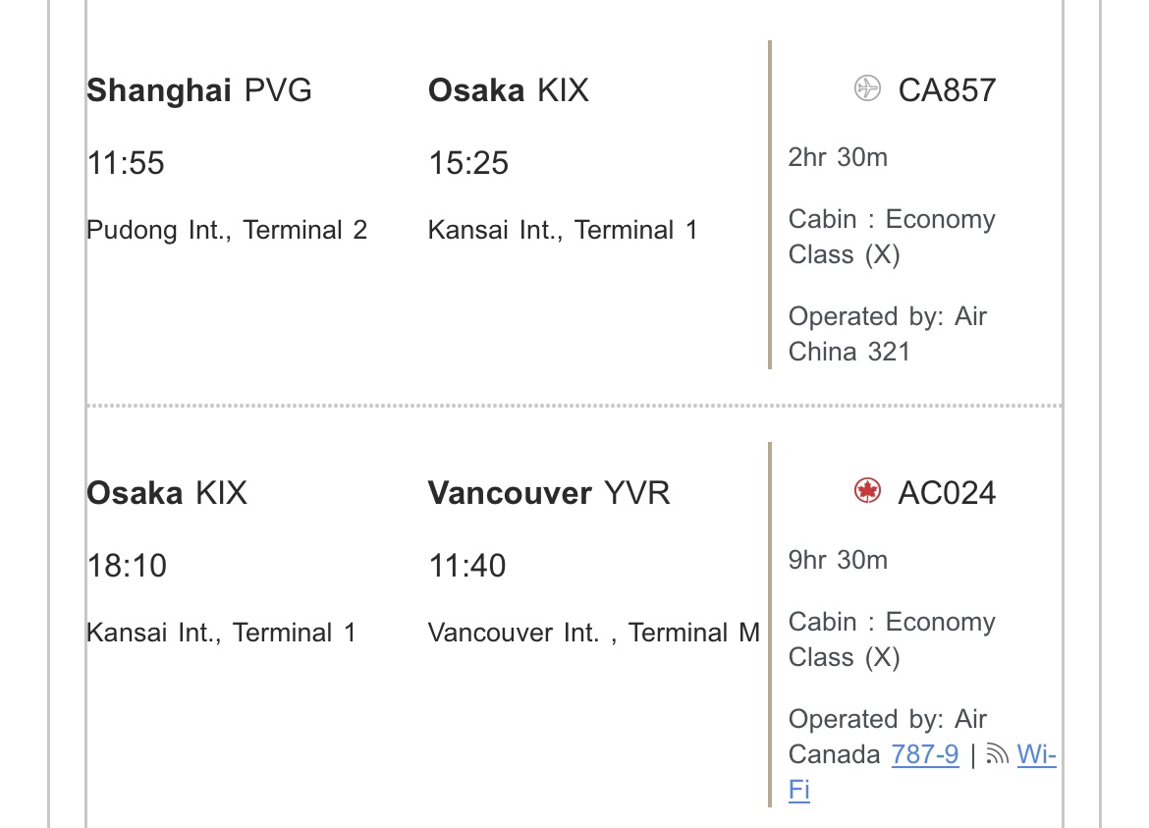This screenshot has height=828, width=1149.
Task: Select the AC024 flight number
Action: point(947,492)
